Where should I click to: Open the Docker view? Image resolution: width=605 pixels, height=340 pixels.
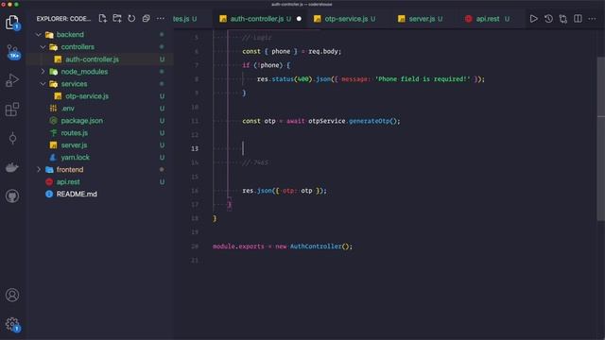click(12, 167)
